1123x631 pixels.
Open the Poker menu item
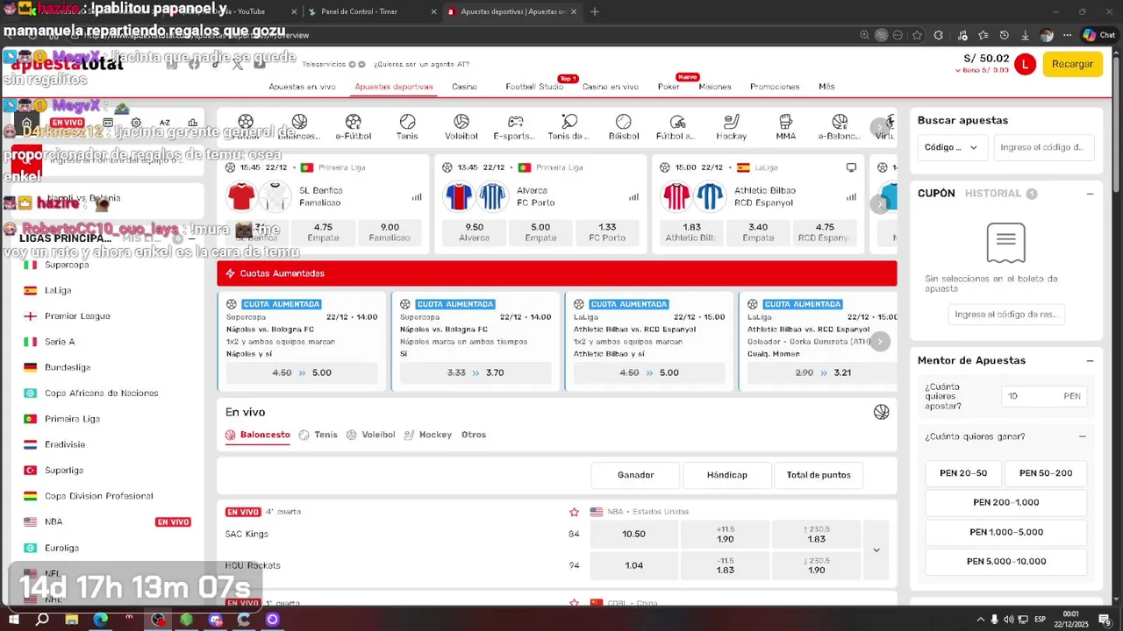click(x=669, y=87)
